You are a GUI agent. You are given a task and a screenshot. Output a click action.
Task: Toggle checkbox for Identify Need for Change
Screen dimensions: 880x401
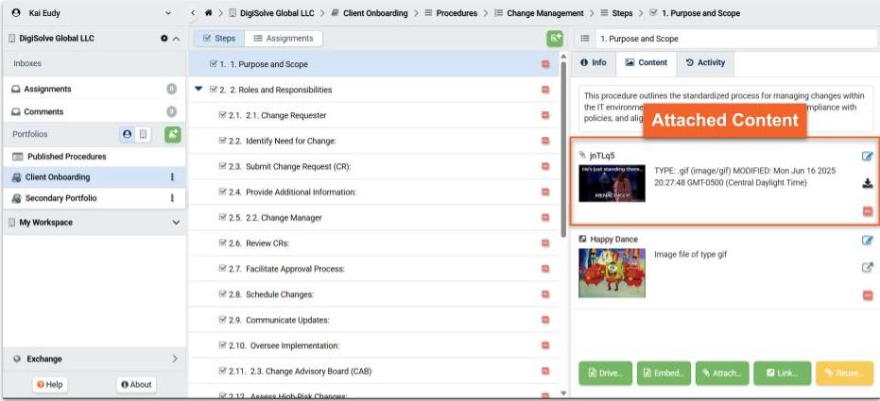[x=222, y=140]
